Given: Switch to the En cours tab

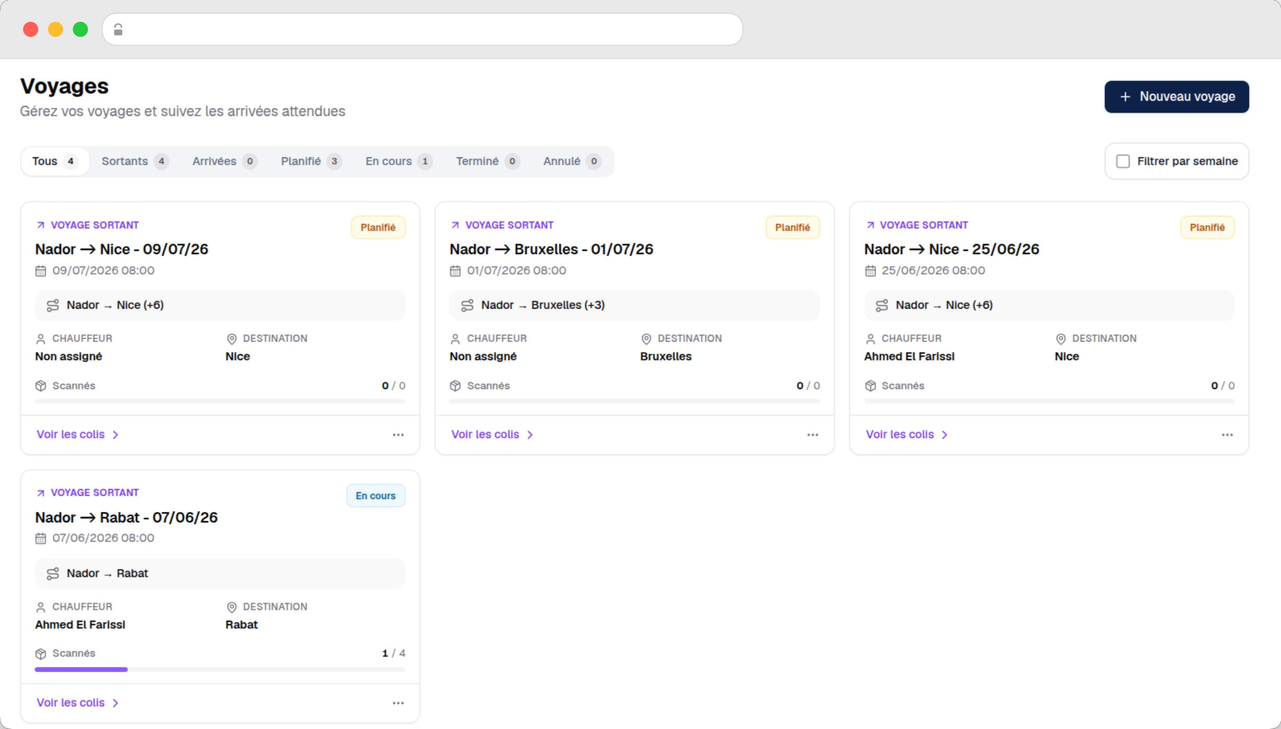Looking at the screenshot, I should pyautogui.click(x=399, y=161).
